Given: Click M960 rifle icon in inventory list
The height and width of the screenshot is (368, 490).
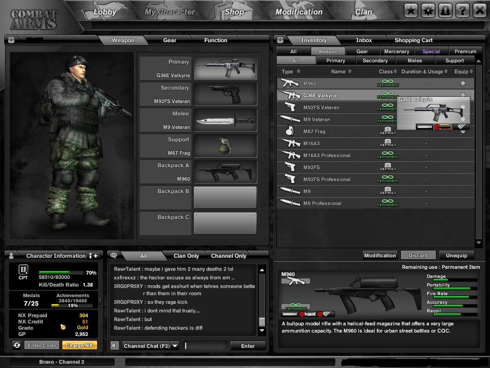Looking at the screenshot, I should (x=290, y=83).
